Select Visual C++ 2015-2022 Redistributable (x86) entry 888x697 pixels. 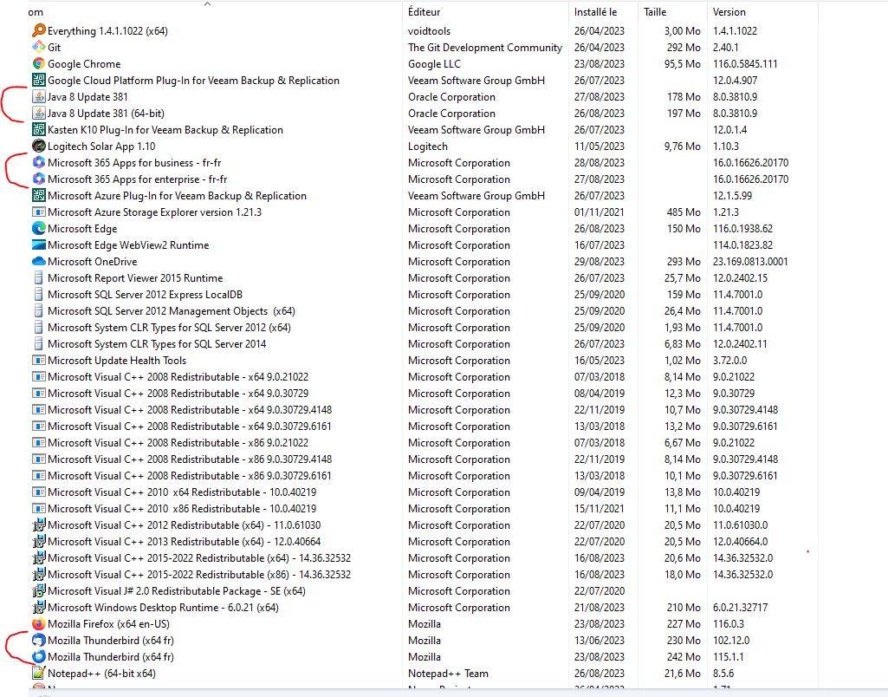tap(199, 574)
